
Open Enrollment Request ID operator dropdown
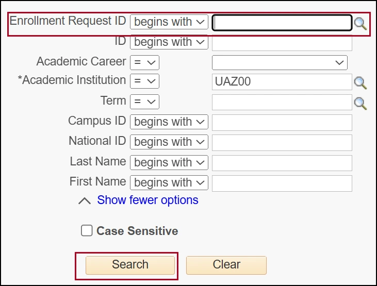169,22
